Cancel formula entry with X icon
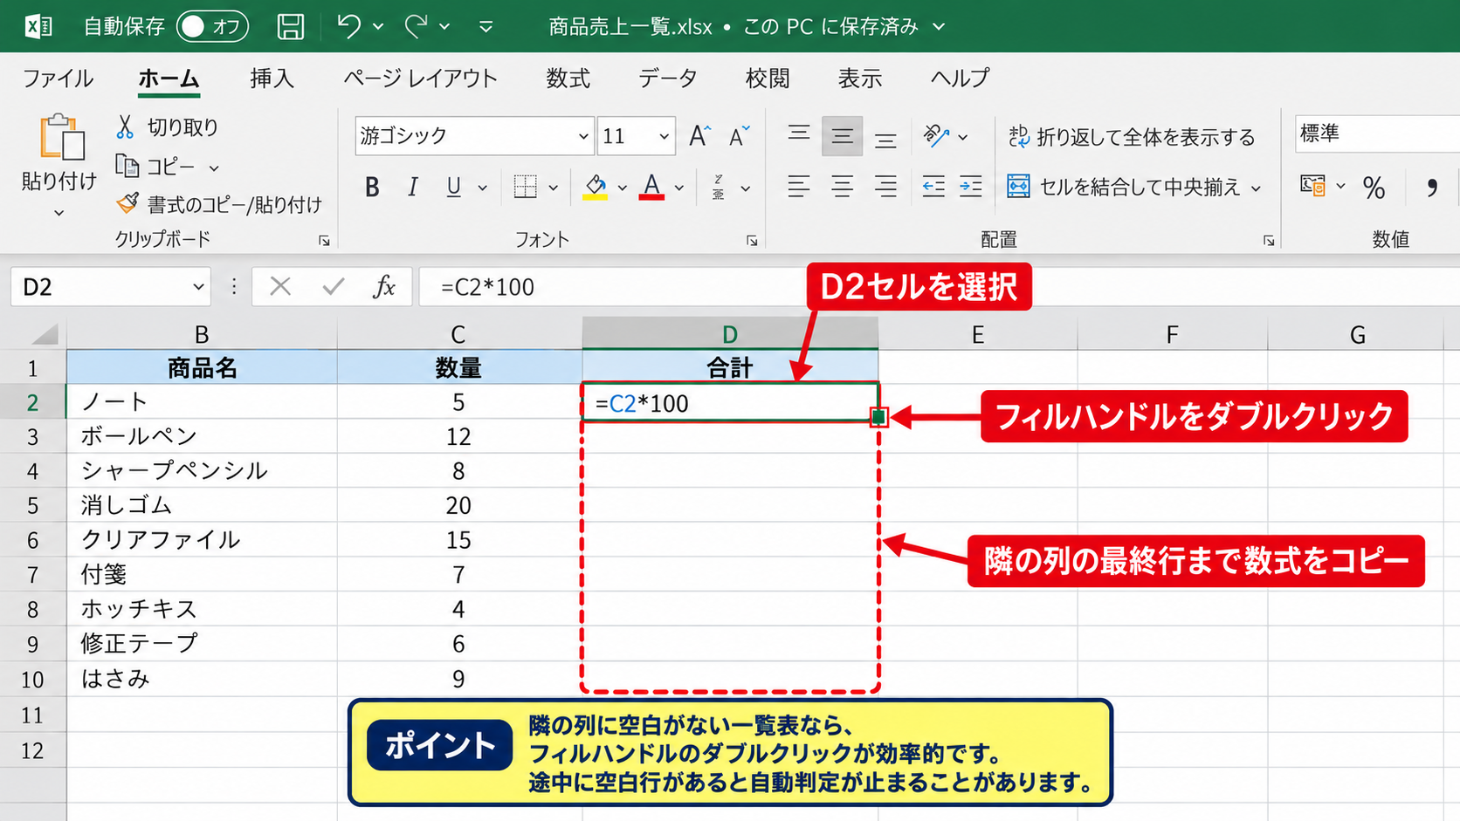Viewport: 1460px width, 821px height. pos(279,286)
